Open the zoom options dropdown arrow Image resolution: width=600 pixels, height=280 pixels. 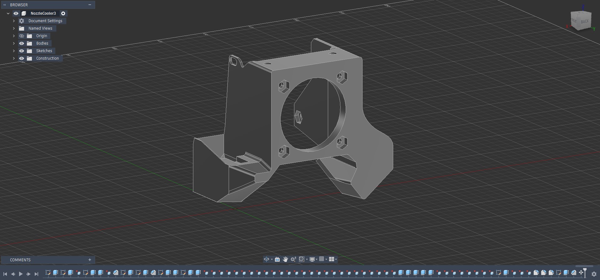(307, 259)
